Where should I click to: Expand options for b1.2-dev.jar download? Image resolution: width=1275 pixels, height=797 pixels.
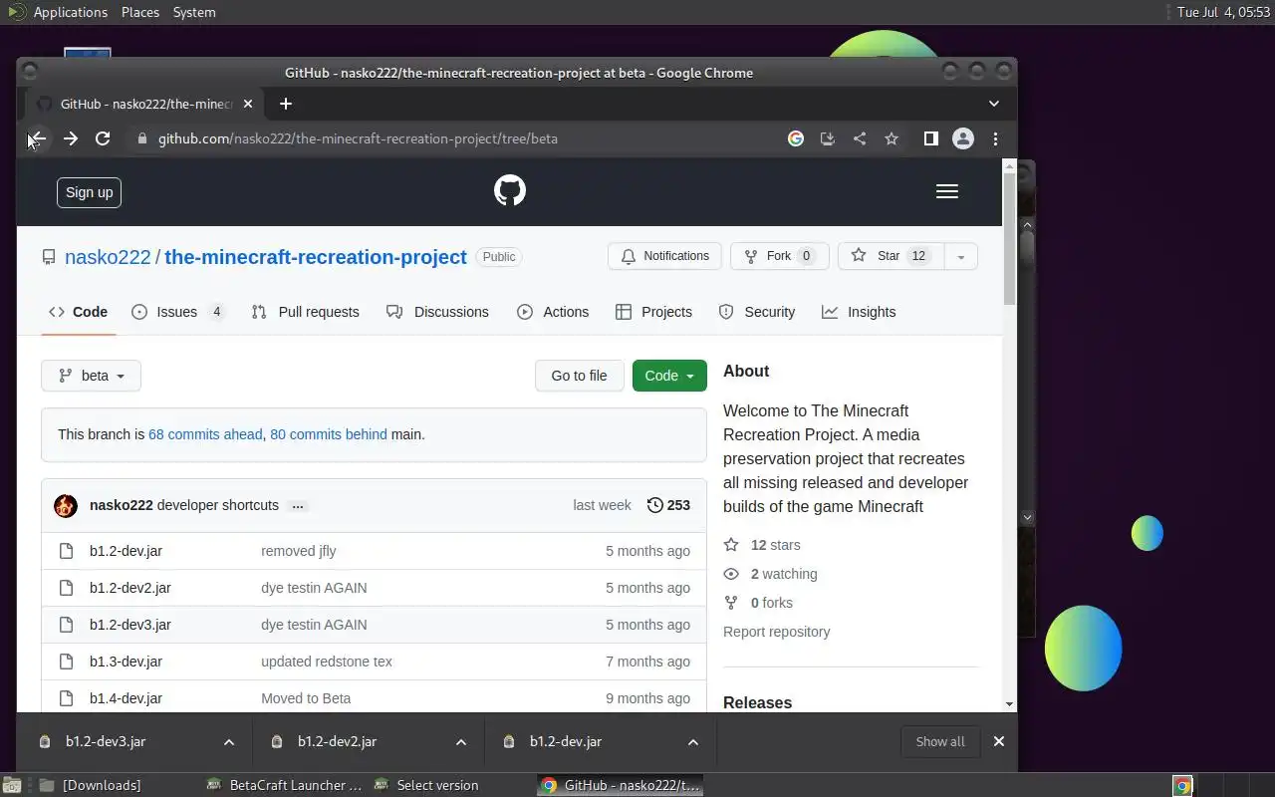693,741
